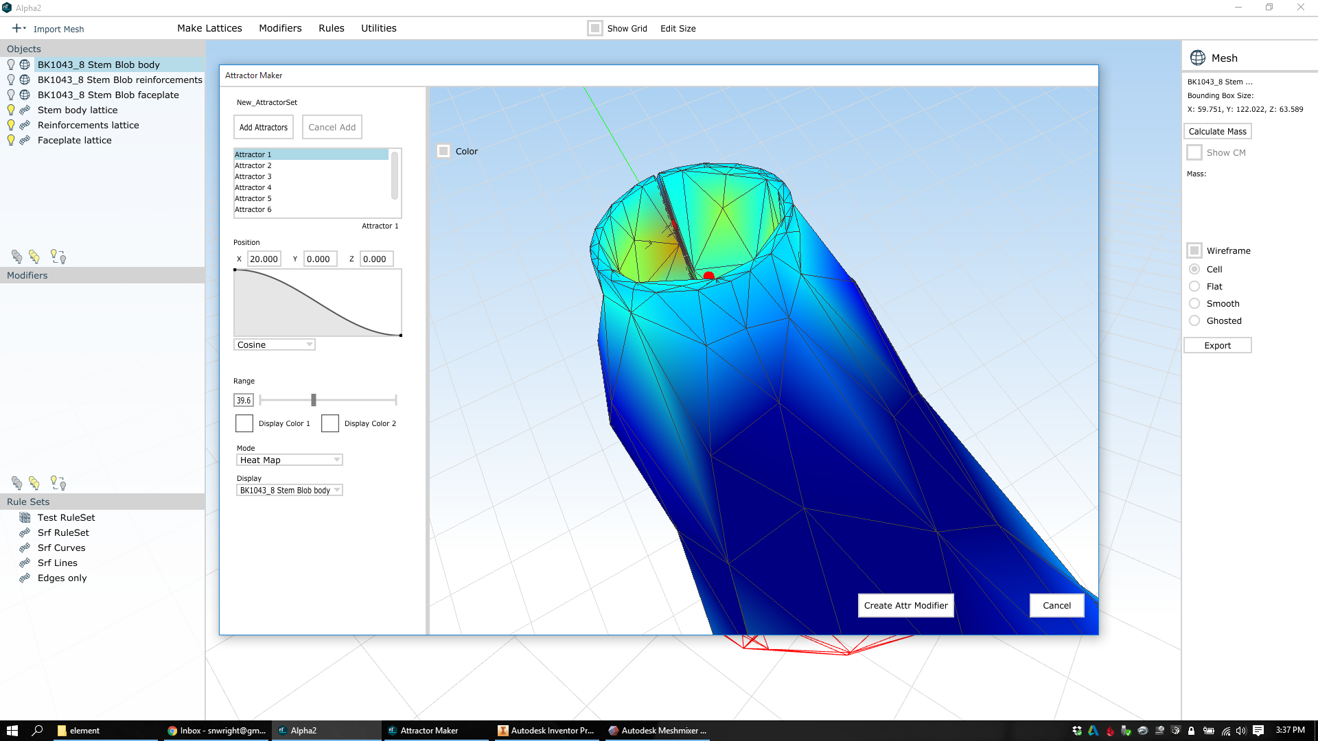Expand the Mode dropdown menu
Screen dimensions: 1318x741
tap(334, 460)
